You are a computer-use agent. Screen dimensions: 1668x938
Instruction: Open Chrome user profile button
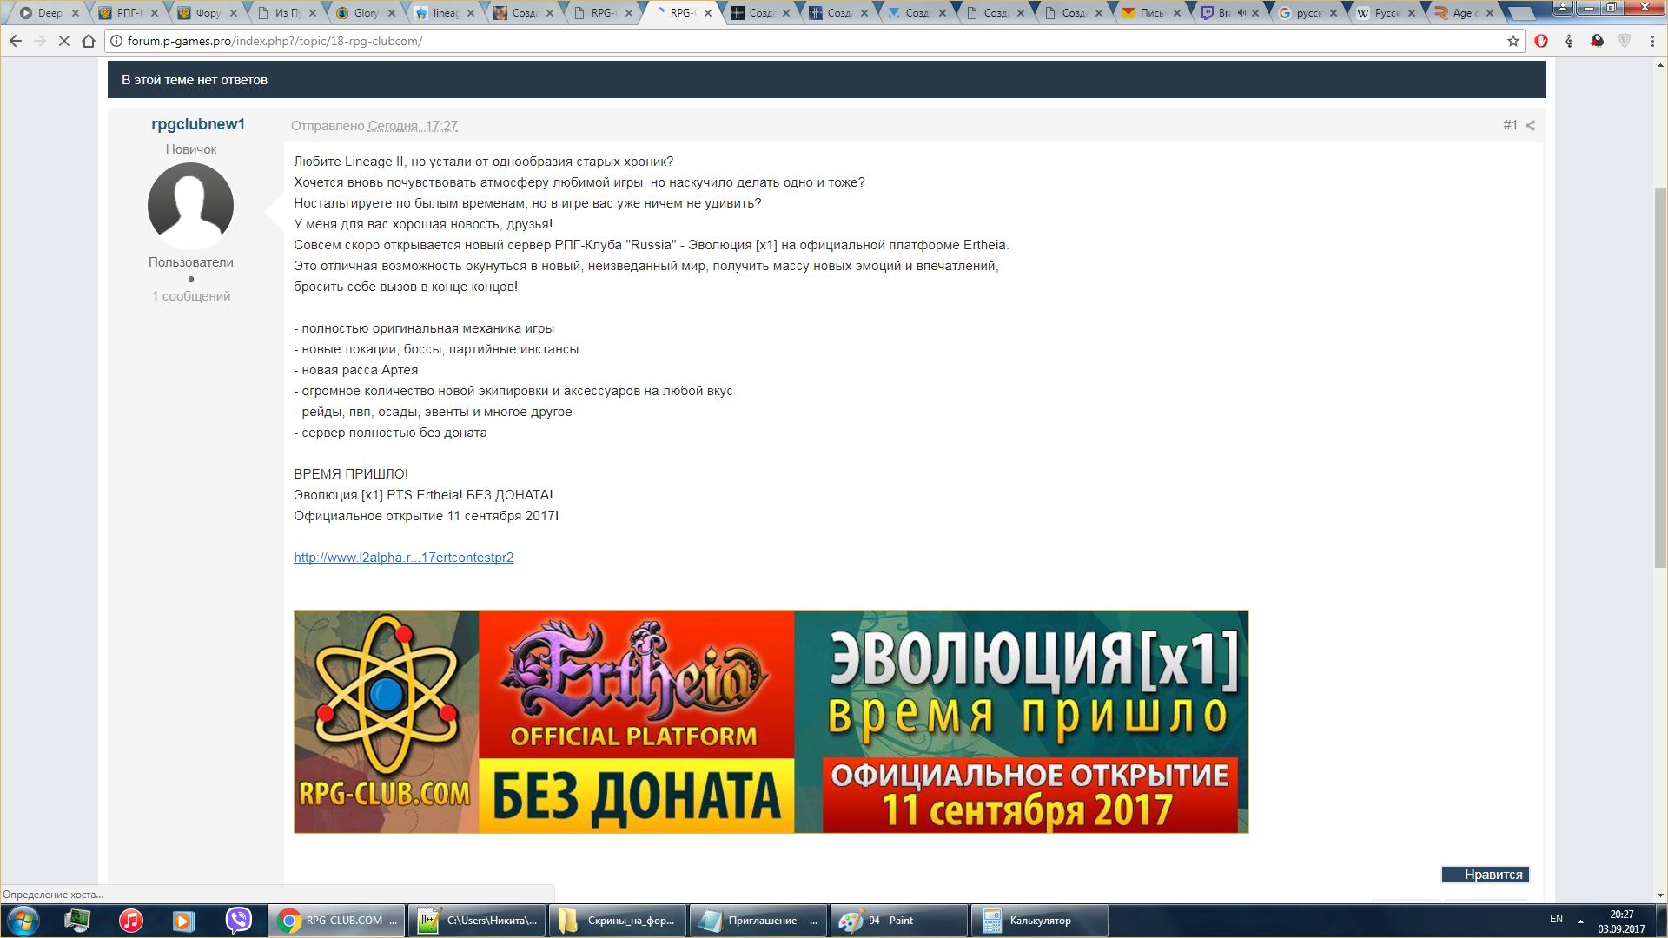point(1562,8)
